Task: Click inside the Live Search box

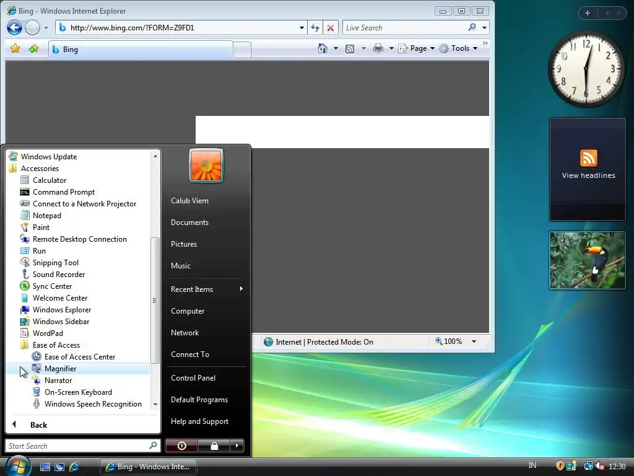Action: pos(404,27)
